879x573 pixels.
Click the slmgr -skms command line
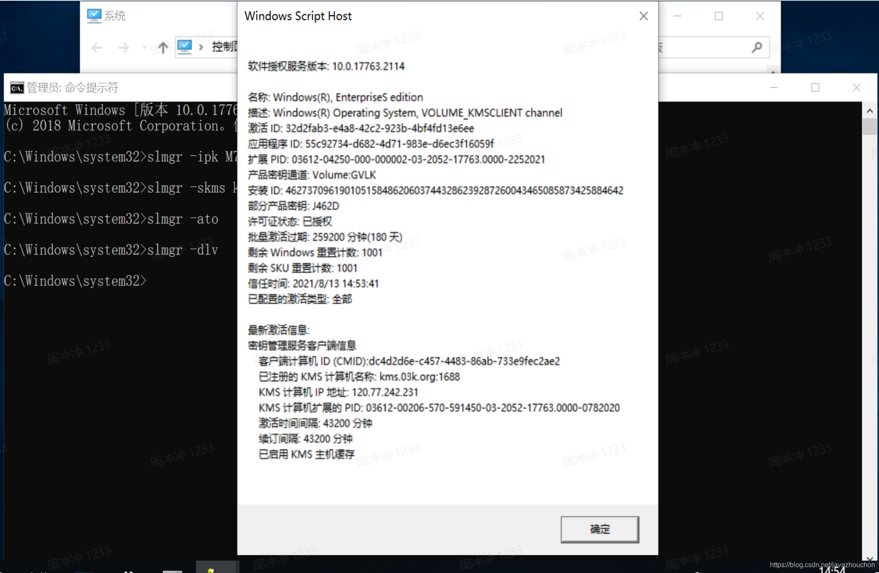point(121,188)
